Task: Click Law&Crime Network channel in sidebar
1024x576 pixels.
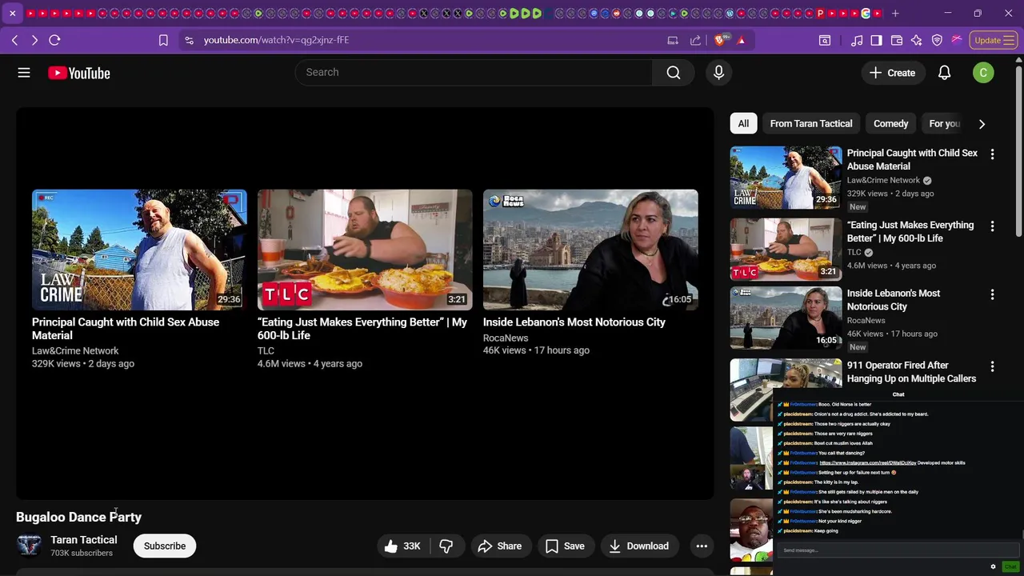Action: 883,181
